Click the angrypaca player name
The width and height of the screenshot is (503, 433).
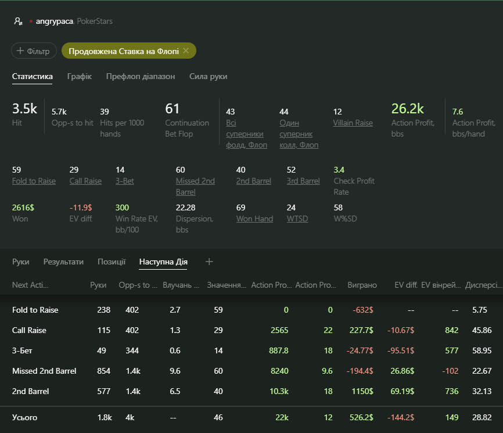click(54, 21)
